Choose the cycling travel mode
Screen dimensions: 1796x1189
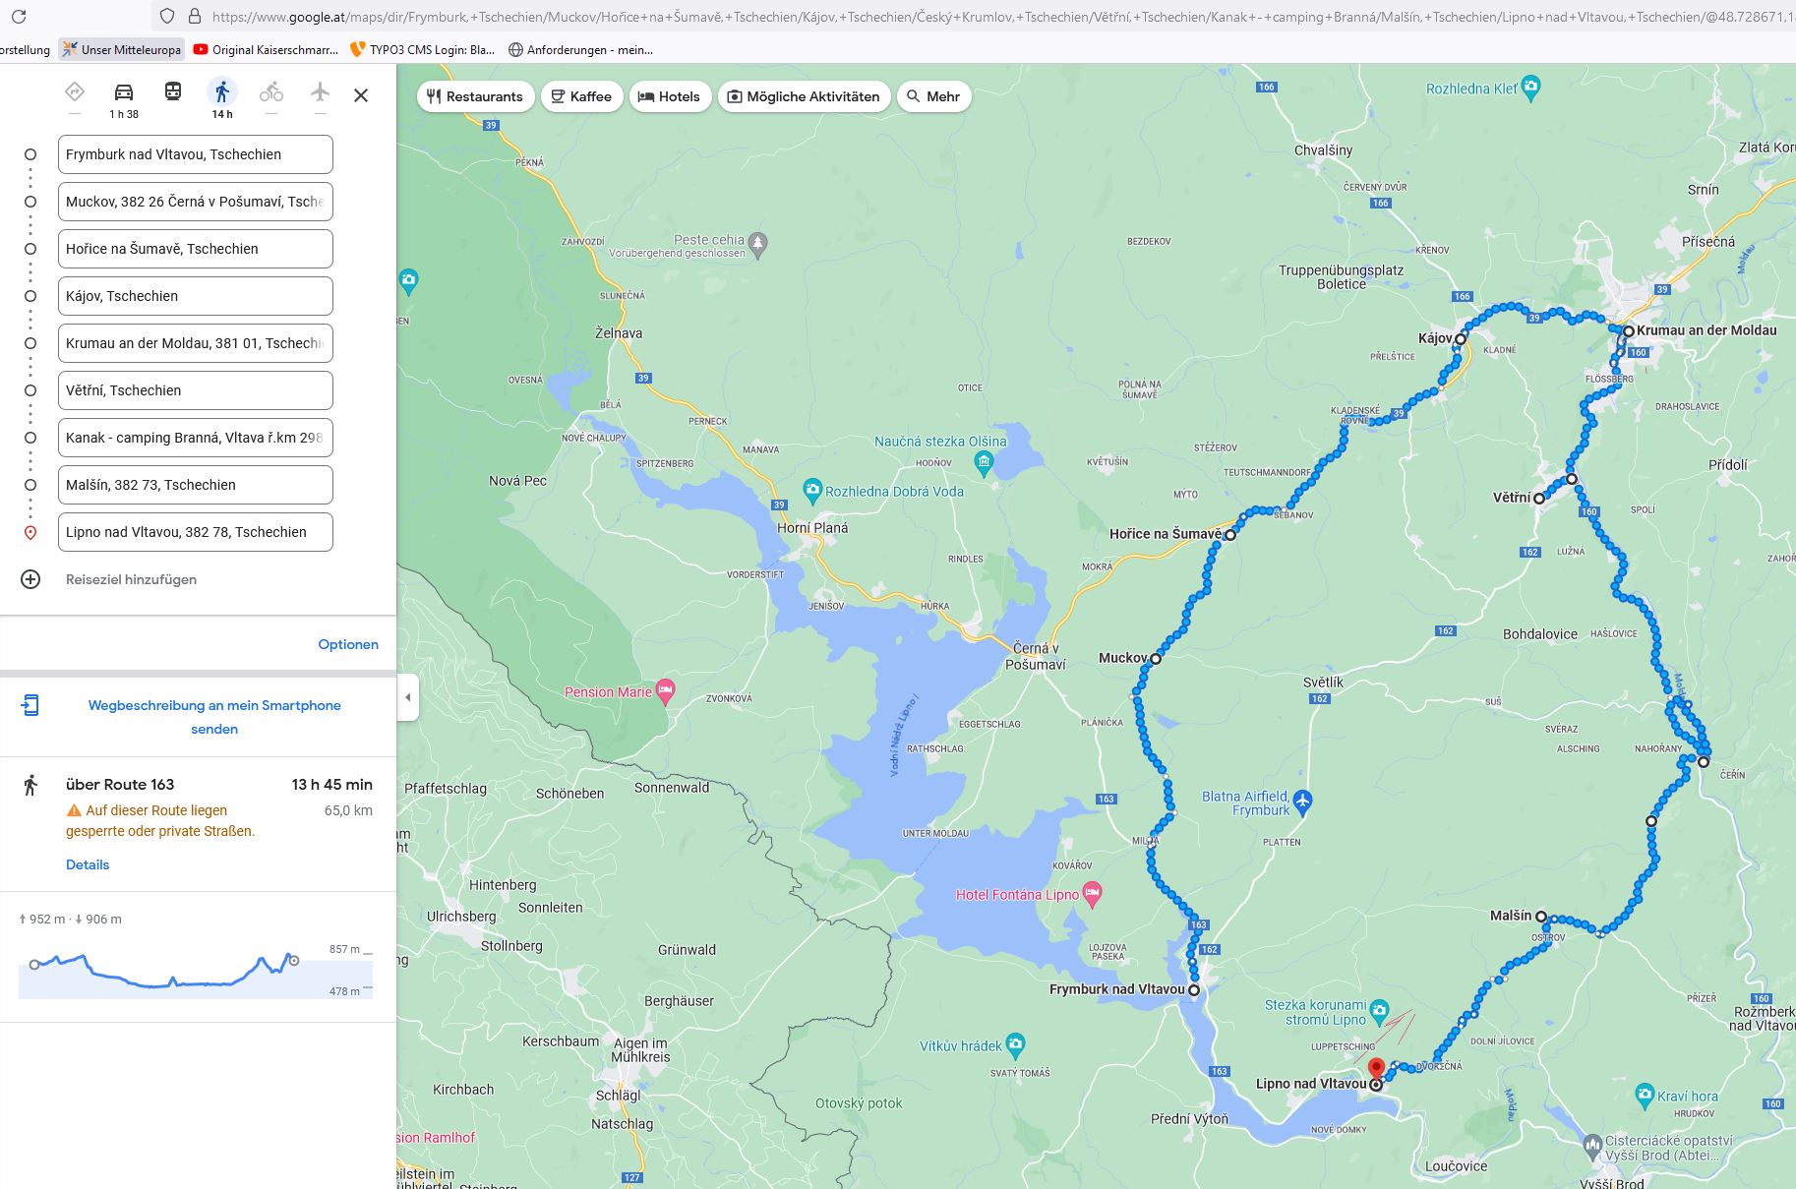coord(271,92)
